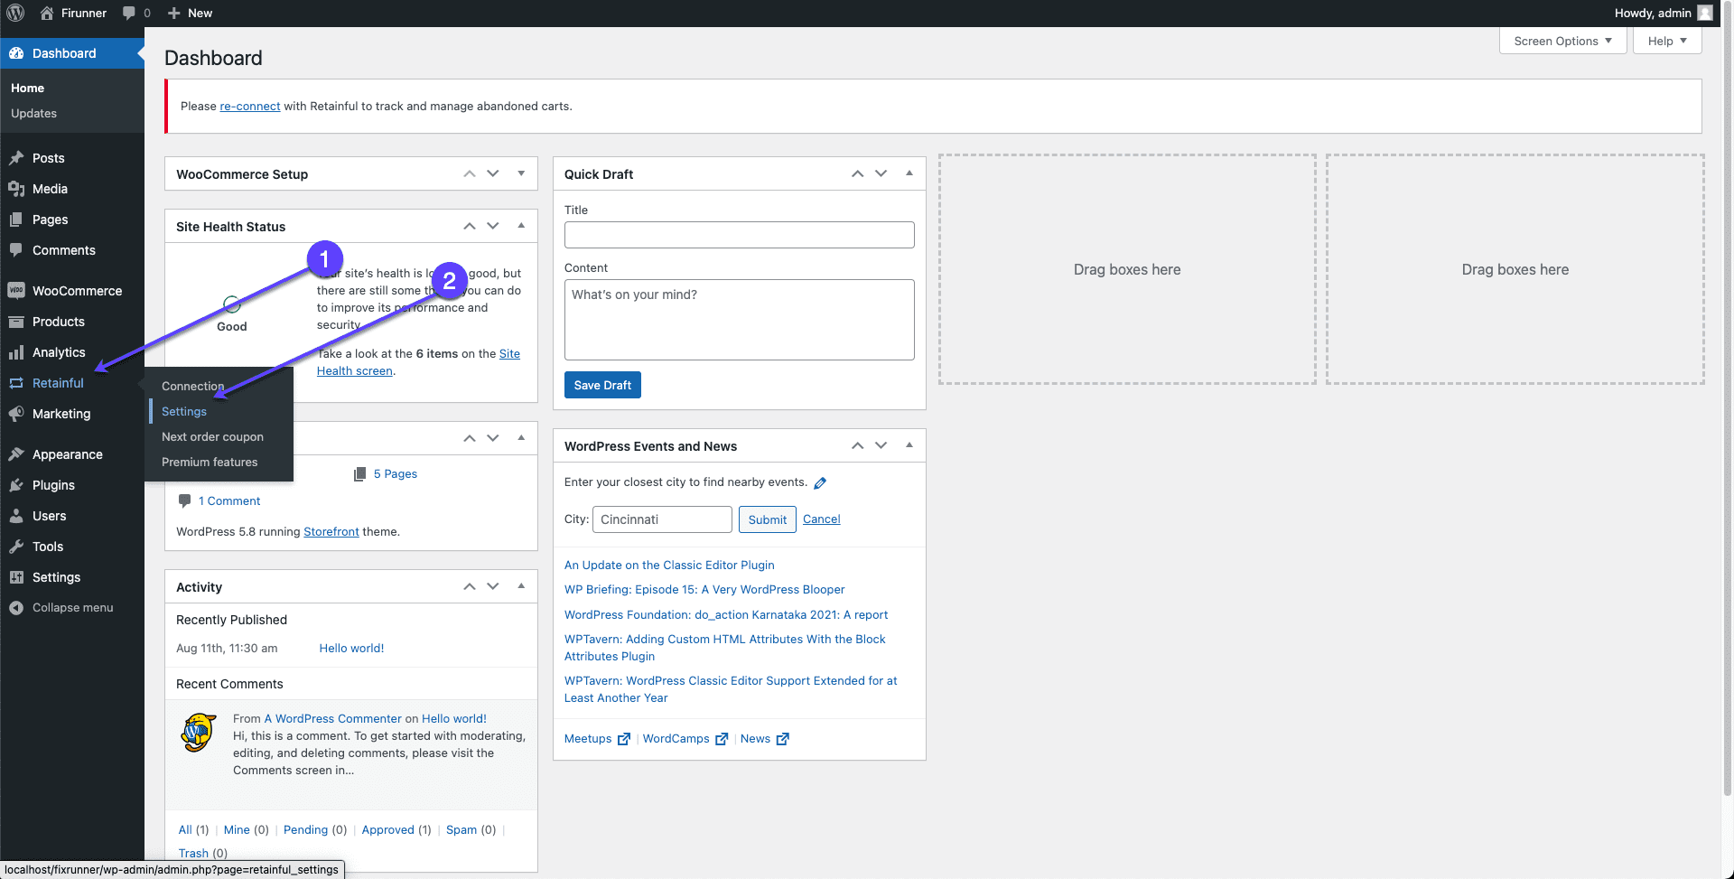Viewport: 1734px width, 879px height.
Task: Select Settings in Retainful submenu
Action: click(x=184, y=411)
